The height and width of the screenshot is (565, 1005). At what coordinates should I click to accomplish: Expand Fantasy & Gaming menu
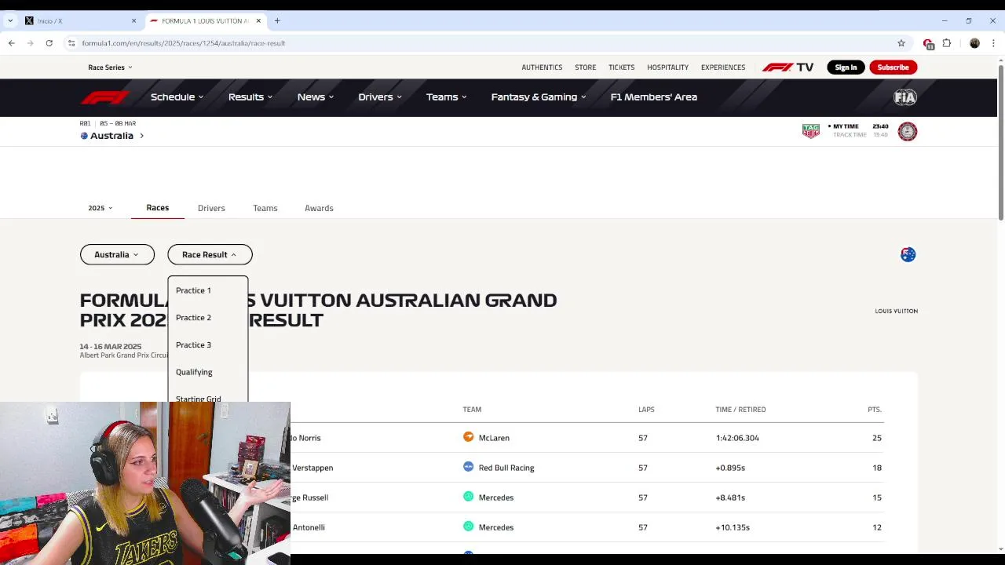pos(539,97)
